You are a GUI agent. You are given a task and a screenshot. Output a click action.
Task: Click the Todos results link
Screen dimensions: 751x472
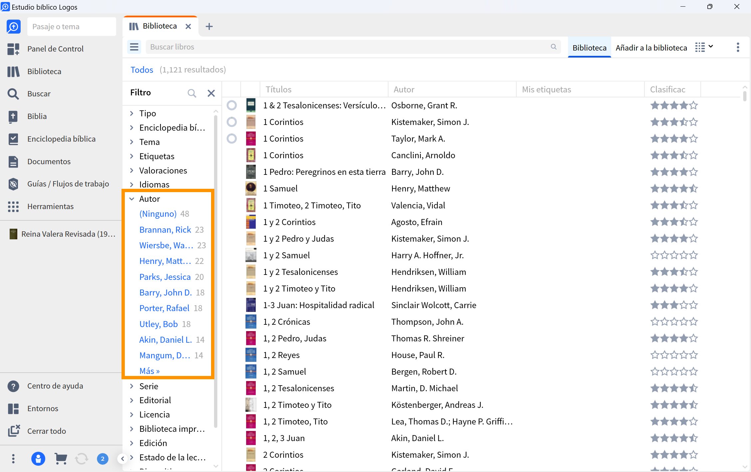click(x=142, y=70)
